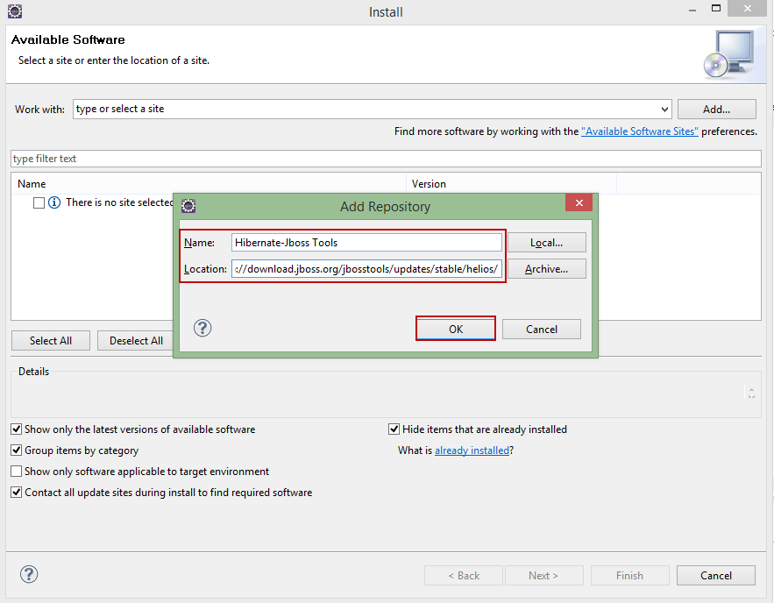Click the help question mark at wizard bottom
Screen dimensions: 774x603
pos(29,574)
